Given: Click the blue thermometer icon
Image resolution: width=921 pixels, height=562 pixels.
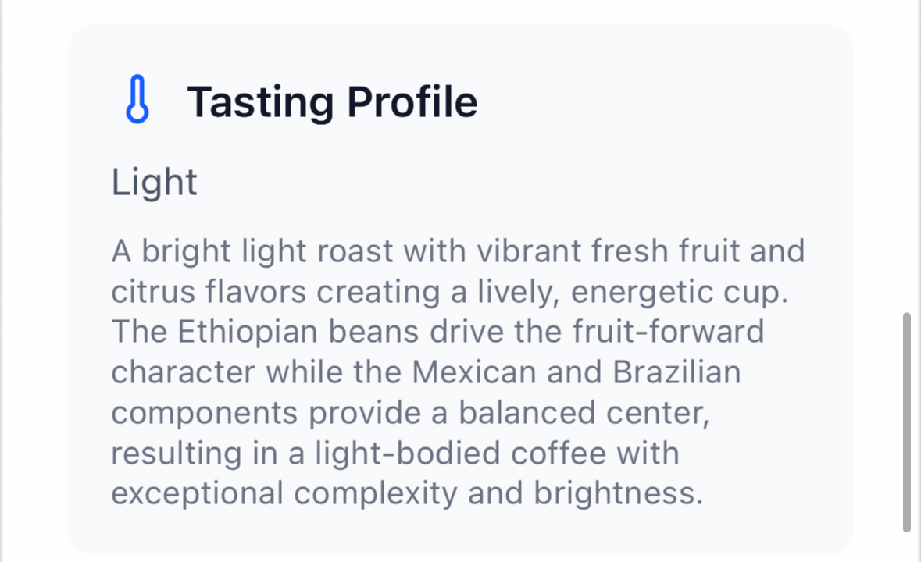Looking at the screenshot, I should [x=137, y=98].
